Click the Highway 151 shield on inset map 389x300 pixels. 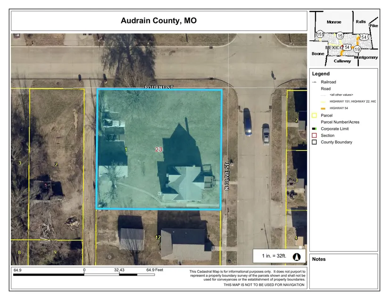(320, 35)
